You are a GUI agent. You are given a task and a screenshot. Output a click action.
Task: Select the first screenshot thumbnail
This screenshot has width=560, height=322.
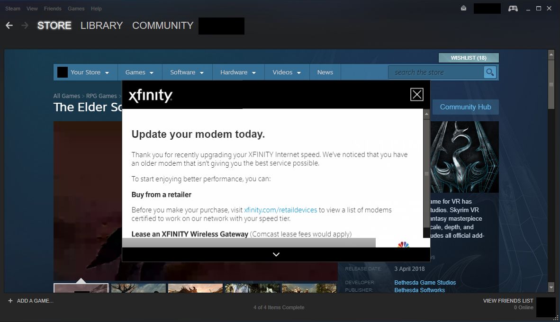pos(81,287)
